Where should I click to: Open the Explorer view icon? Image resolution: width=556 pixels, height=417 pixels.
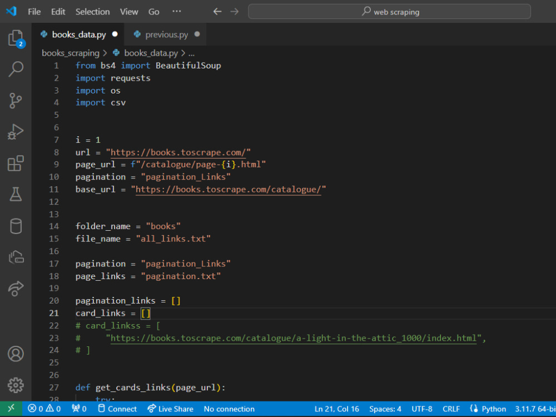(x=16, y=38)
